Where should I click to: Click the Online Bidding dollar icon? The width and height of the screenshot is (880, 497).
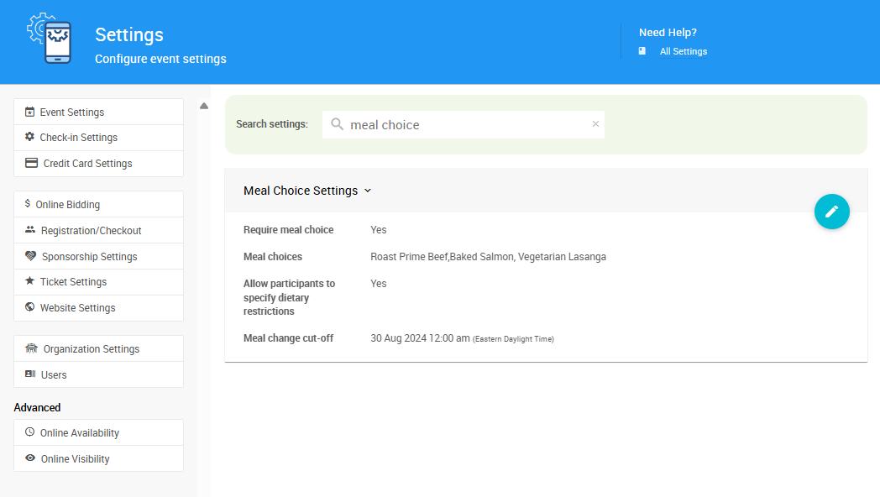click(28, 204)
